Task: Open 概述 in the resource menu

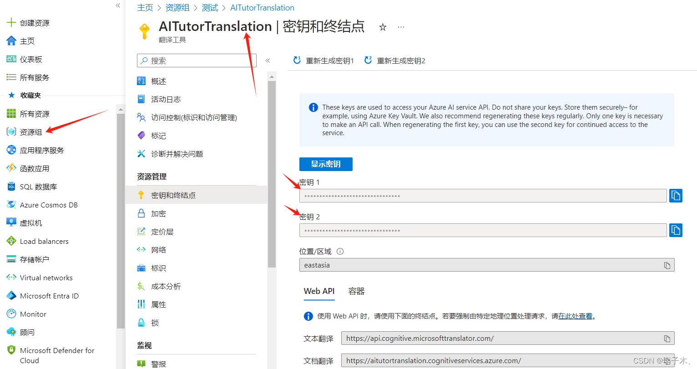Action: click(159, 81)
